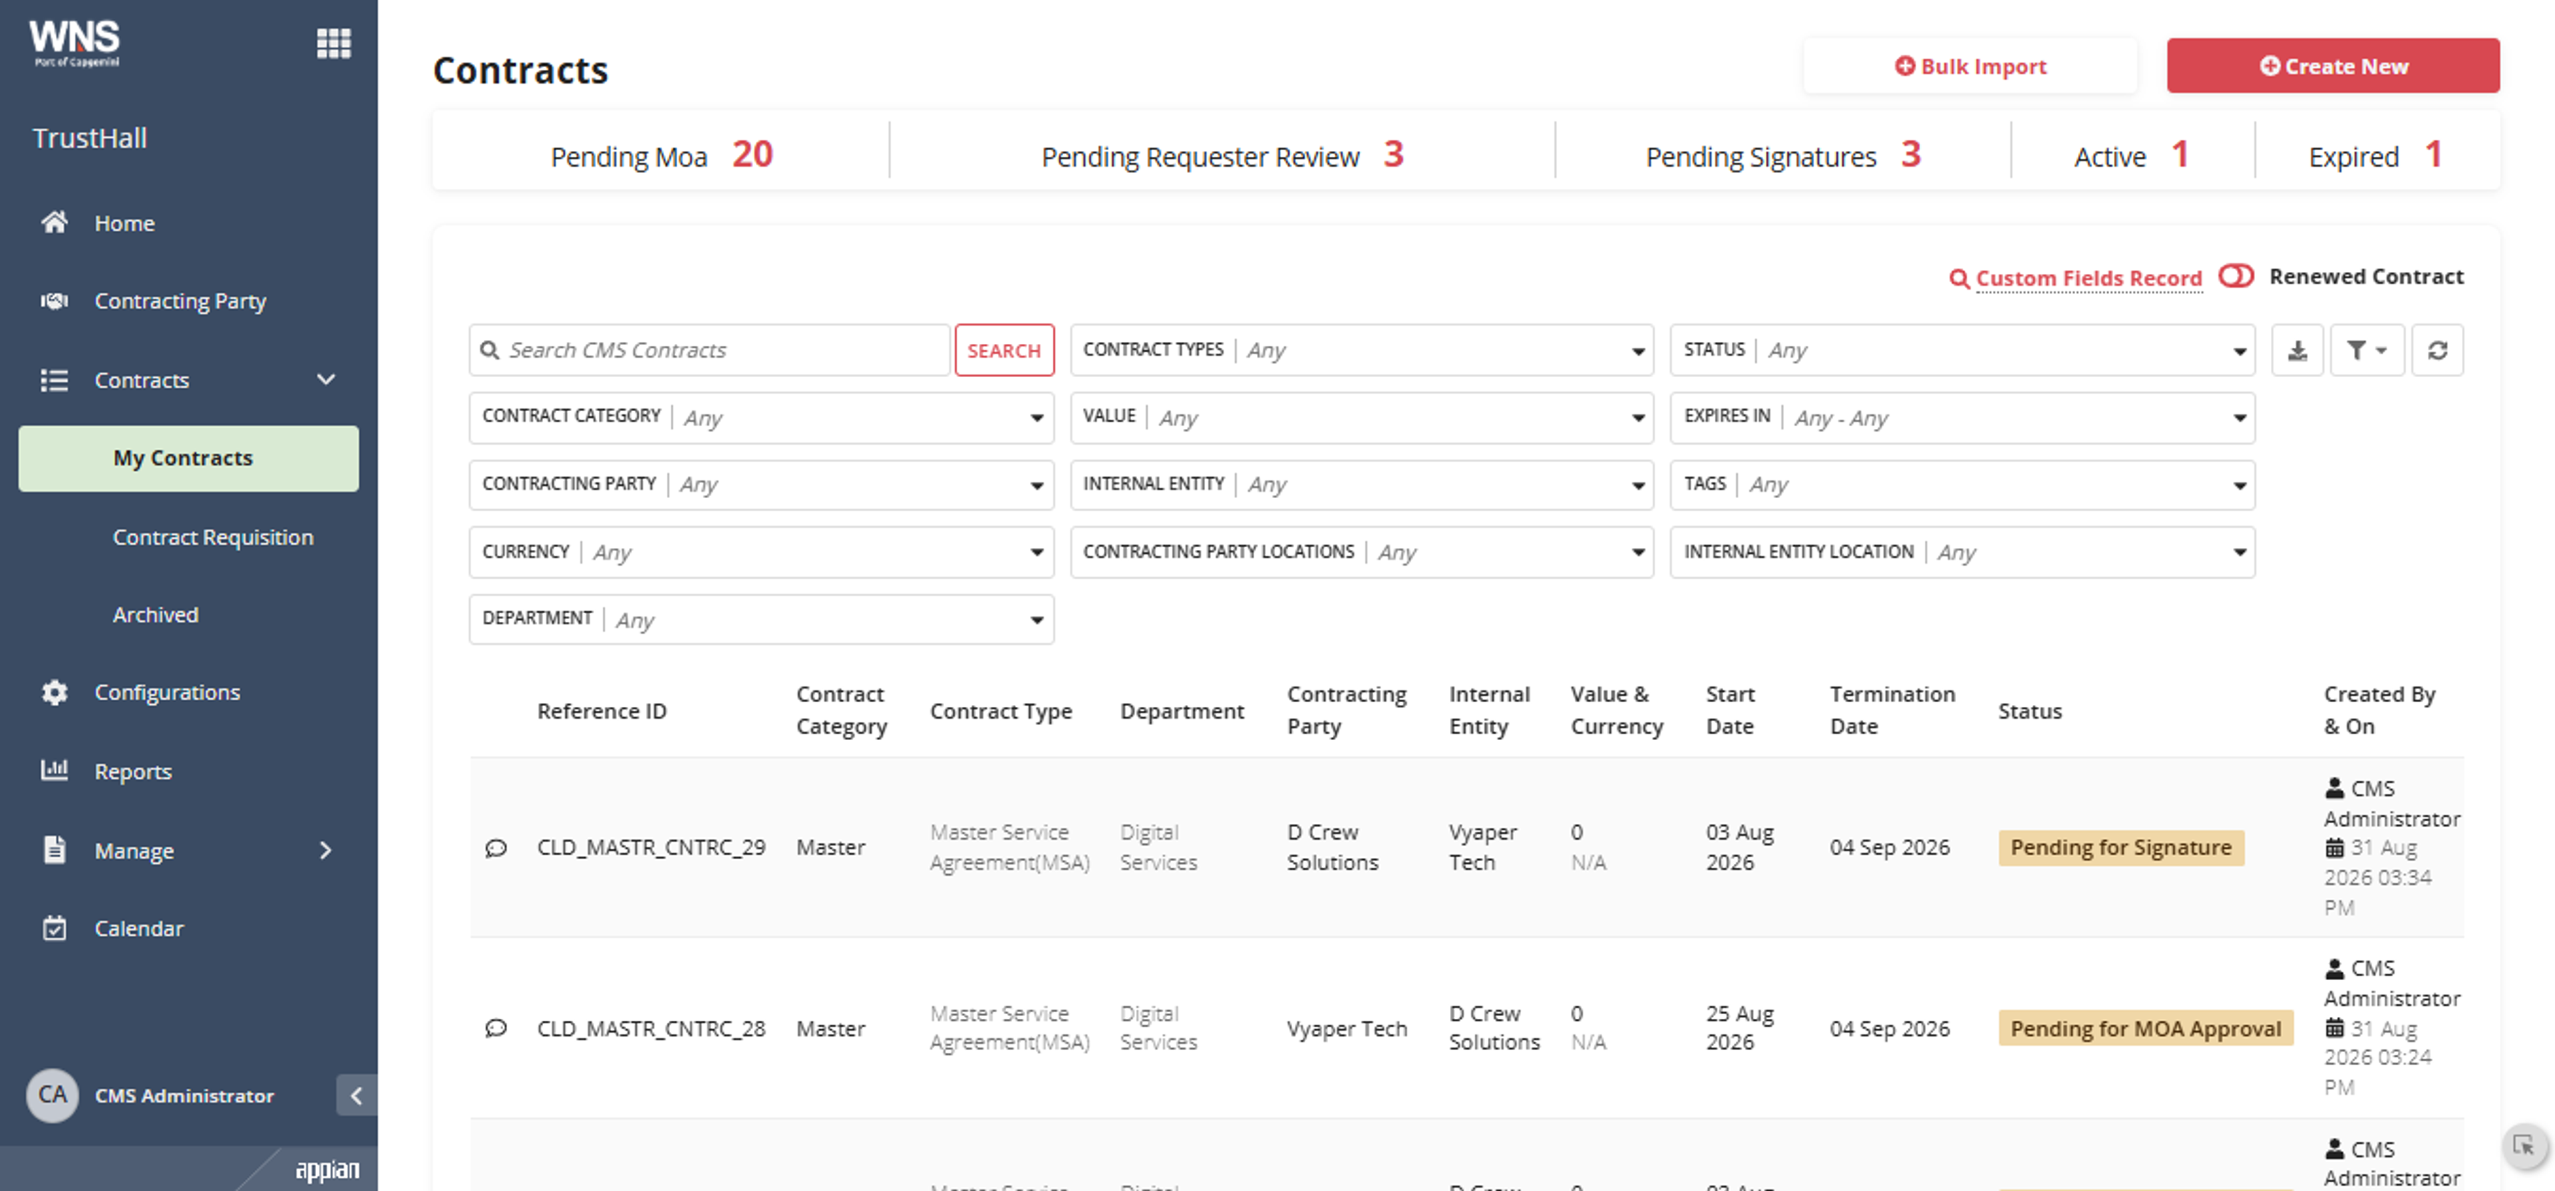Click the Home house icon

[x=53, y=222]
